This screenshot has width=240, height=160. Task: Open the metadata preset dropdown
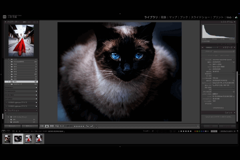tap(224, 52)
